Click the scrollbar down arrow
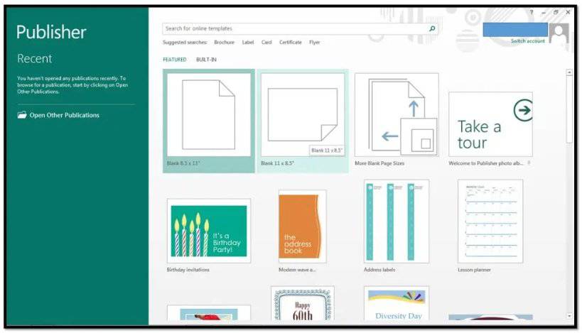Screen dimensions: 582x333 pyautogui.click(x=568, y=315)
